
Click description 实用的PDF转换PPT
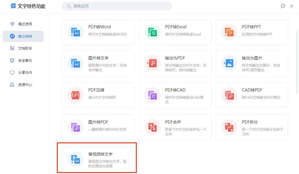pyautogui.click(x=257, y=34)
